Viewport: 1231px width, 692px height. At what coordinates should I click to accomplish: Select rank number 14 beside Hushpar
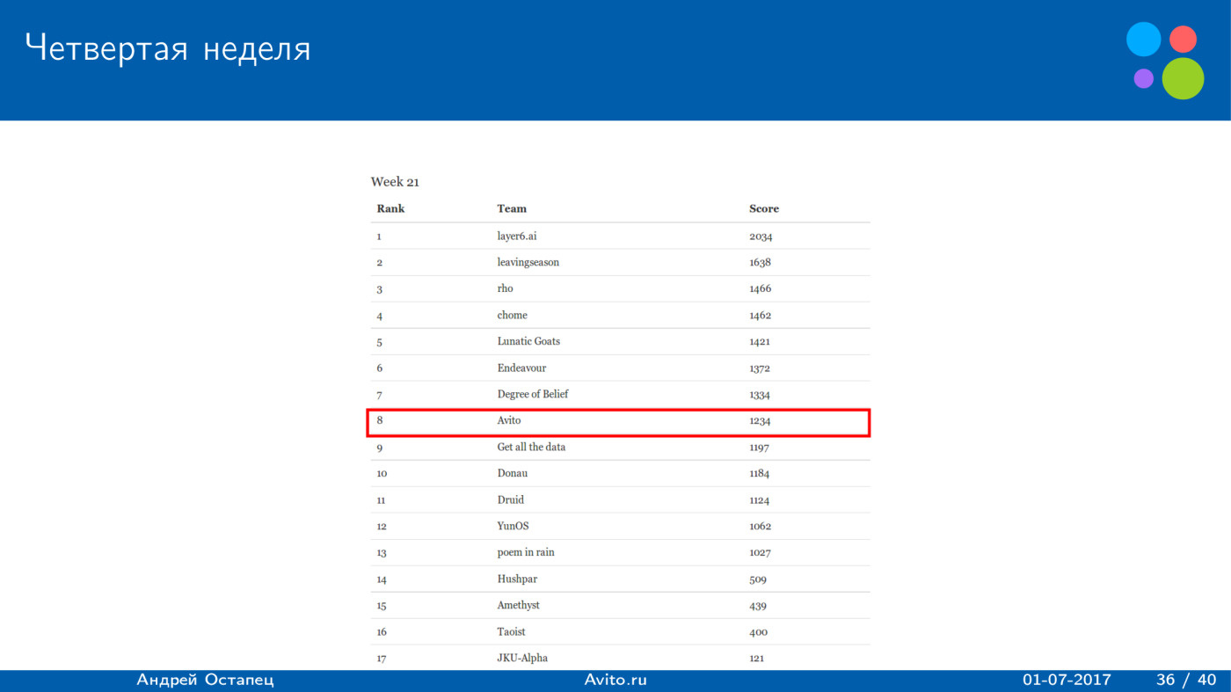(382, 579)
